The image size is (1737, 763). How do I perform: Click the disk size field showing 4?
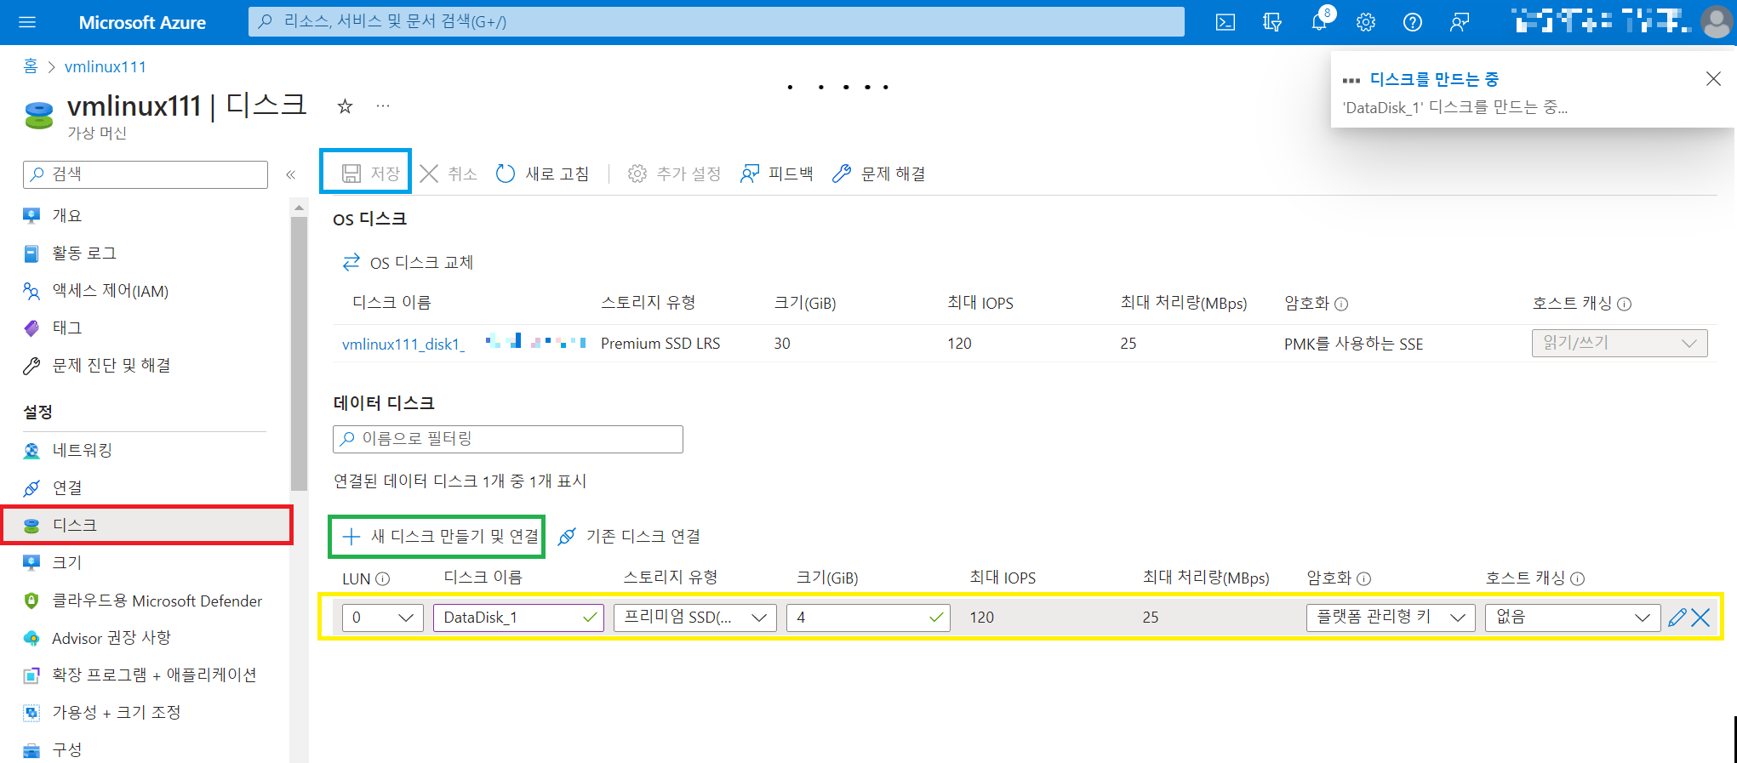tap(868, 618)
